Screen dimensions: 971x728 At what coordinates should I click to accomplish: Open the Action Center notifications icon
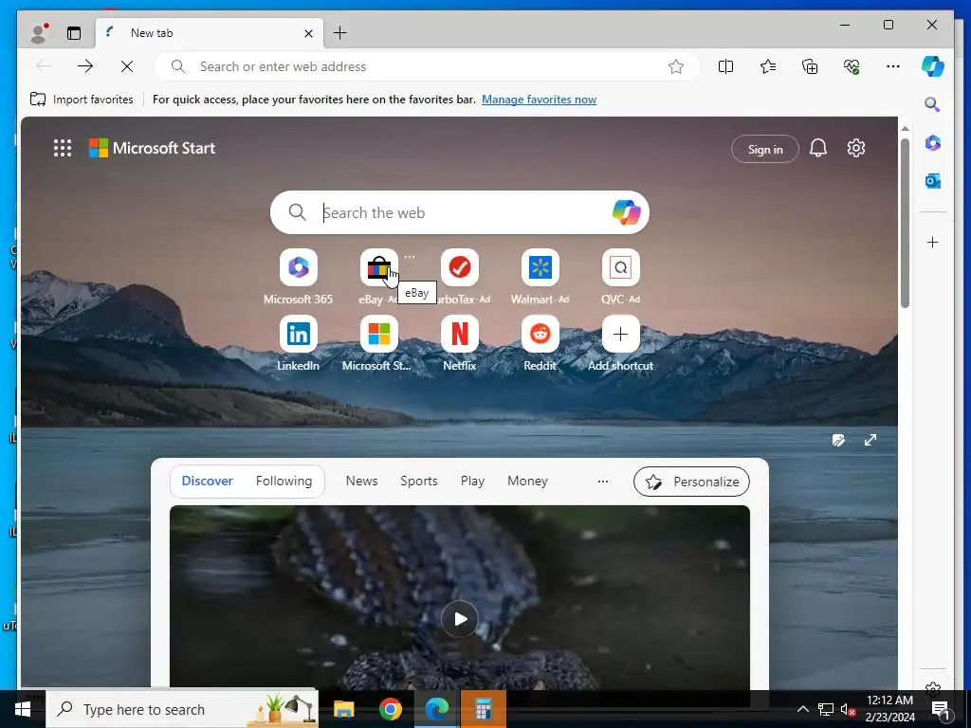[941, 709]
